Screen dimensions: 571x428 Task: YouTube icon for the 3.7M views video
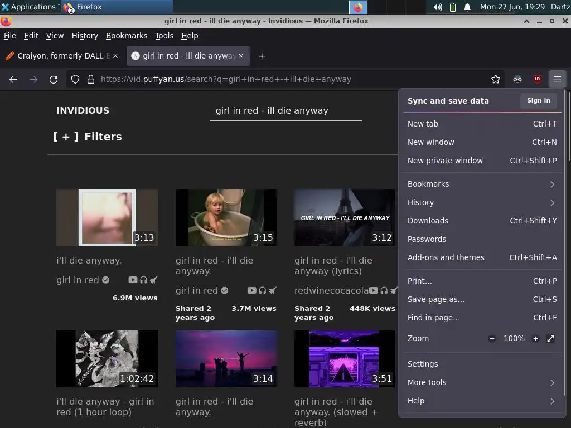click(x=251, y=290)
